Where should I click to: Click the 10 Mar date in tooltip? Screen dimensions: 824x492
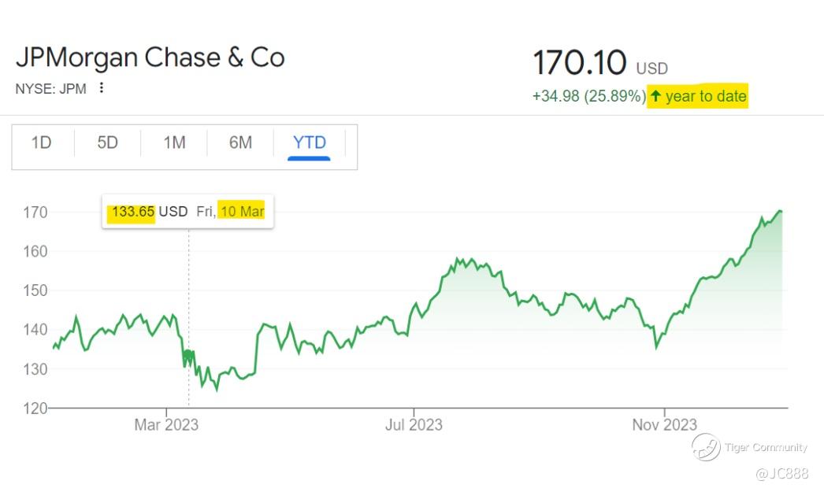click(242, 212)
